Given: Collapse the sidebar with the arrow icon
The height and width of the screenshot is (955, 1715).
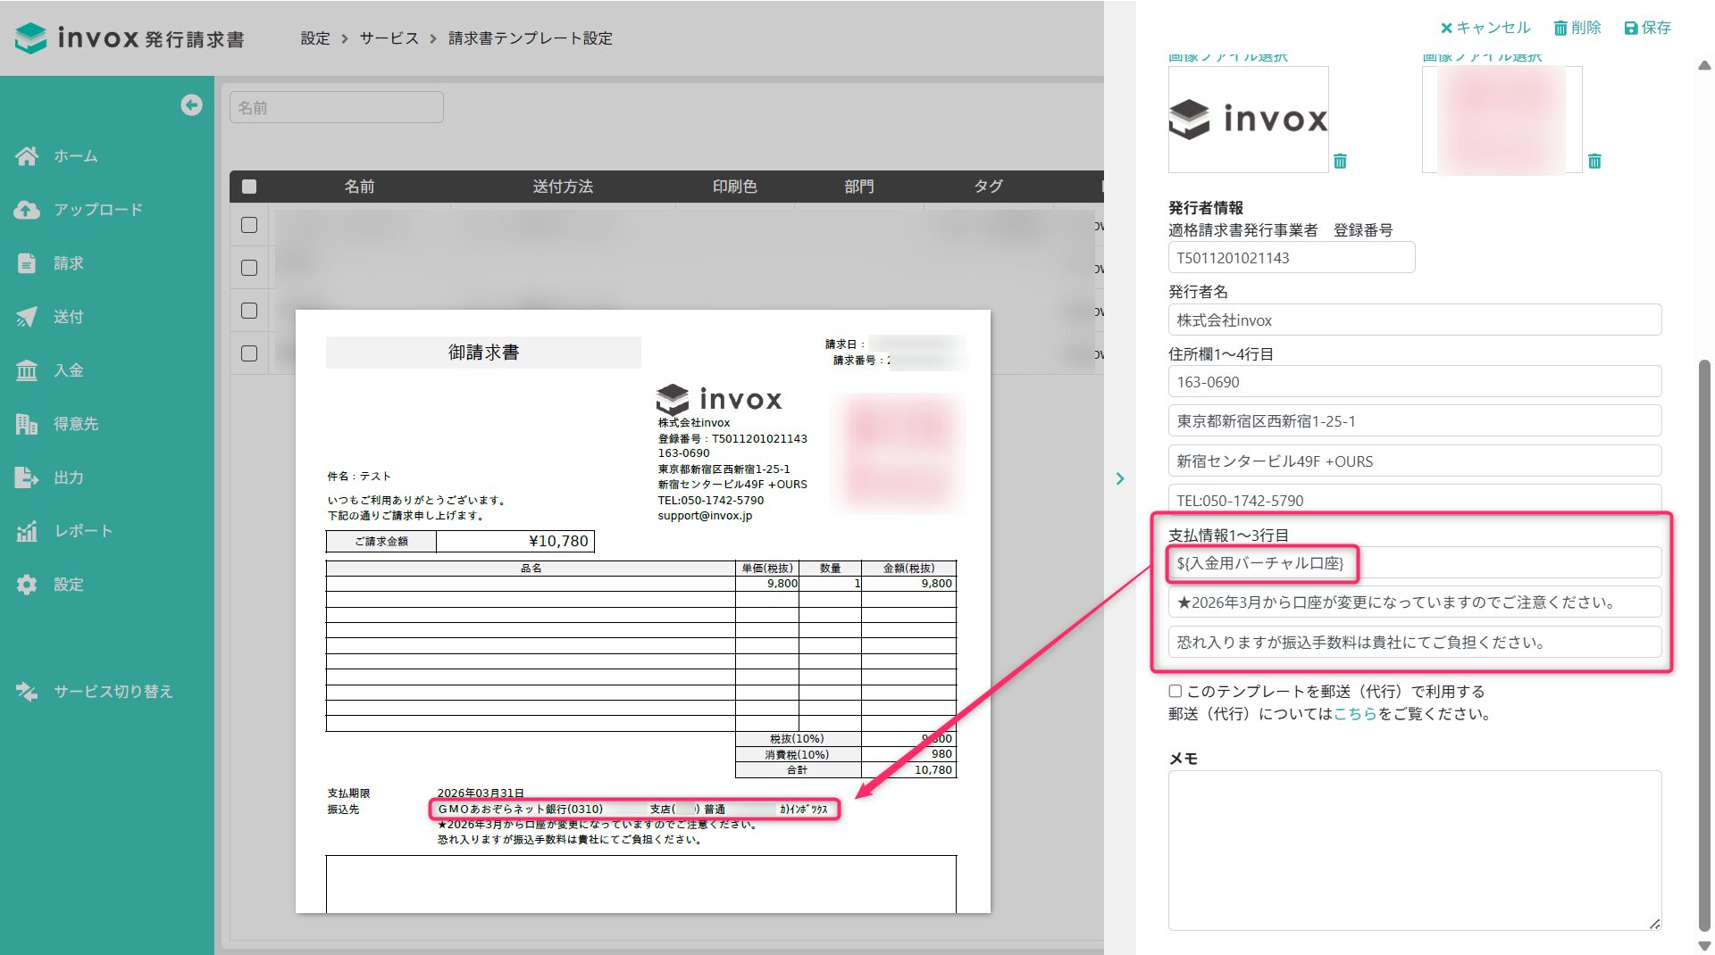Looking at the screenshot, I should point(191,105).
